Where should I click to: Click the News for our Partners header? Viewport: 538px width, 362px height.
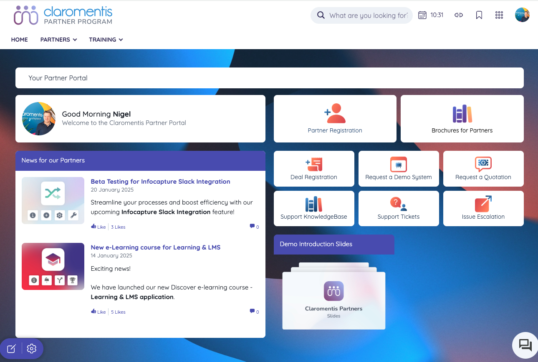pos(140,160)
